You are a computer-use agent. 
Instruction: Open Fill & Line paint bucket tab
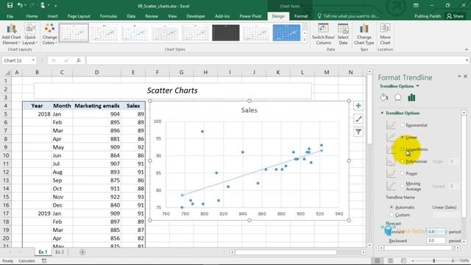tap(384, 98)
